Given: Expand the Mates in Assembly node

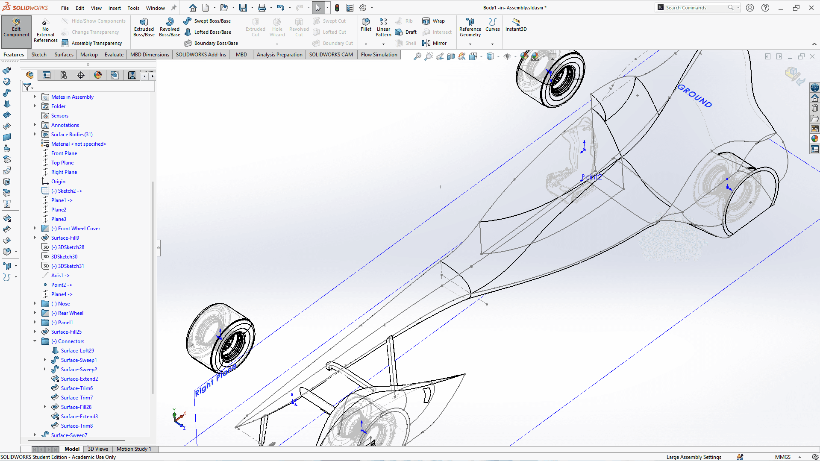Looking at the screenshot, I should pyautogui.click(x=35, y=97).
